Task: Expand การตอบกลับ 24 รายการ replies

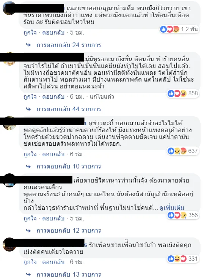Action: click(69, 45)
